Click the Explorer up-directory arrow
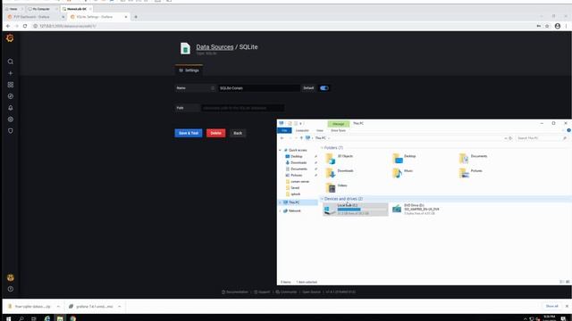 coord(301,138)
